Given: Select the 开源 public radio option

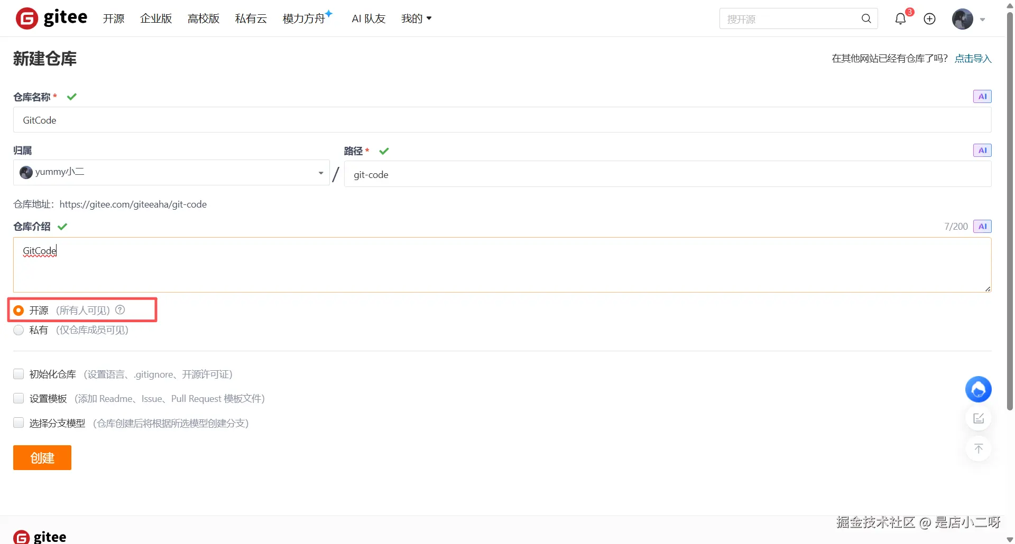Looking at the screenshot, I should pos(19,311).
